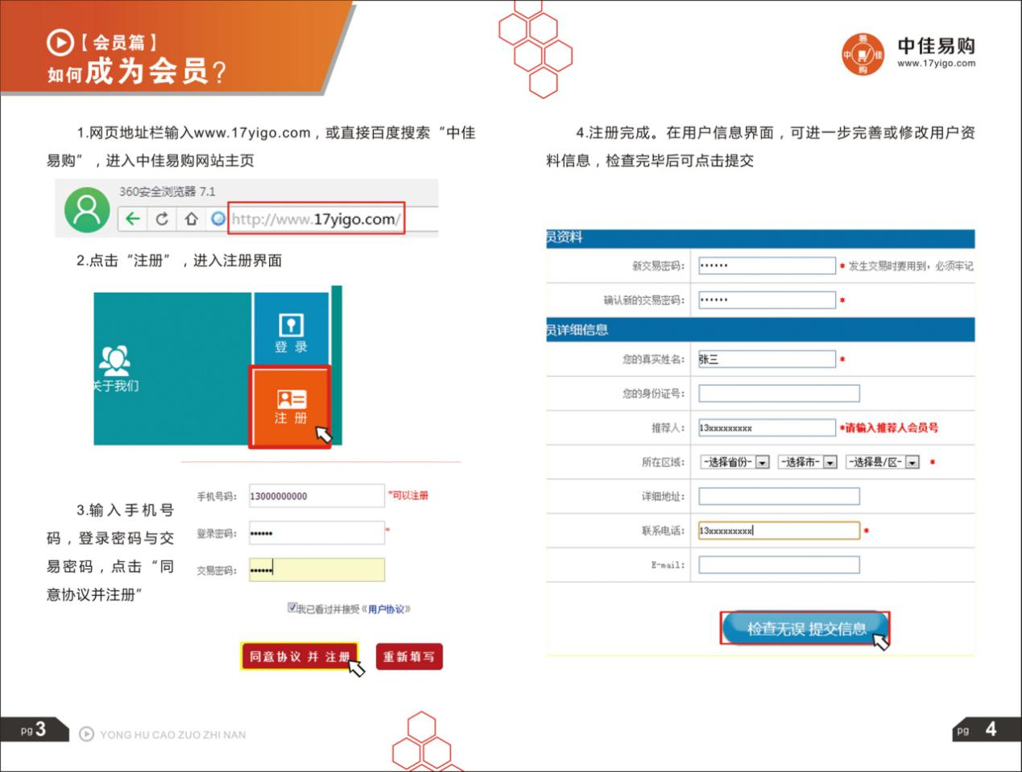Click the browser refresh icon

pyautogui.click(x=162, y=219)
